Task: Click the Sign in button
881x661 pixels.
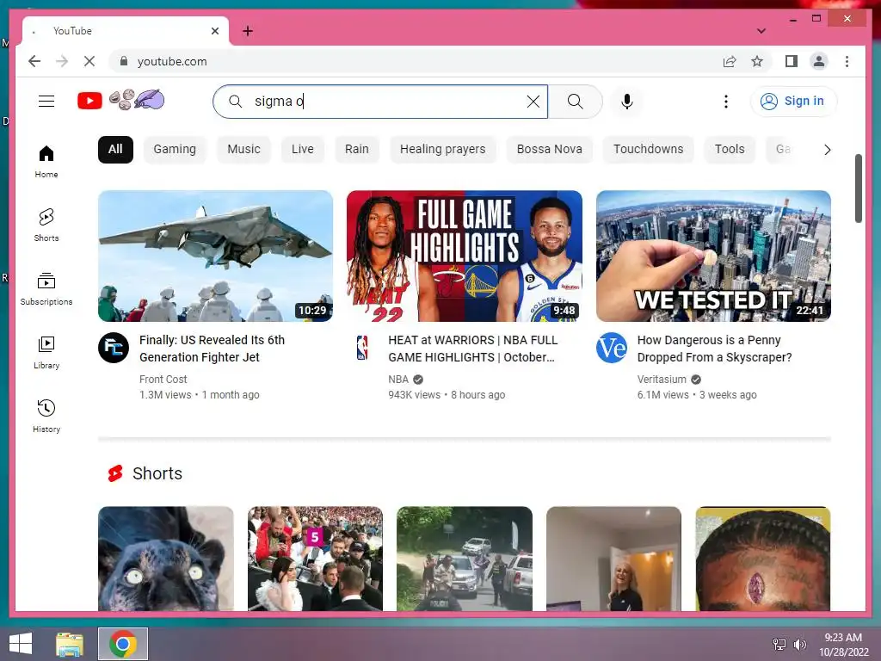Action: pos(793,102)
